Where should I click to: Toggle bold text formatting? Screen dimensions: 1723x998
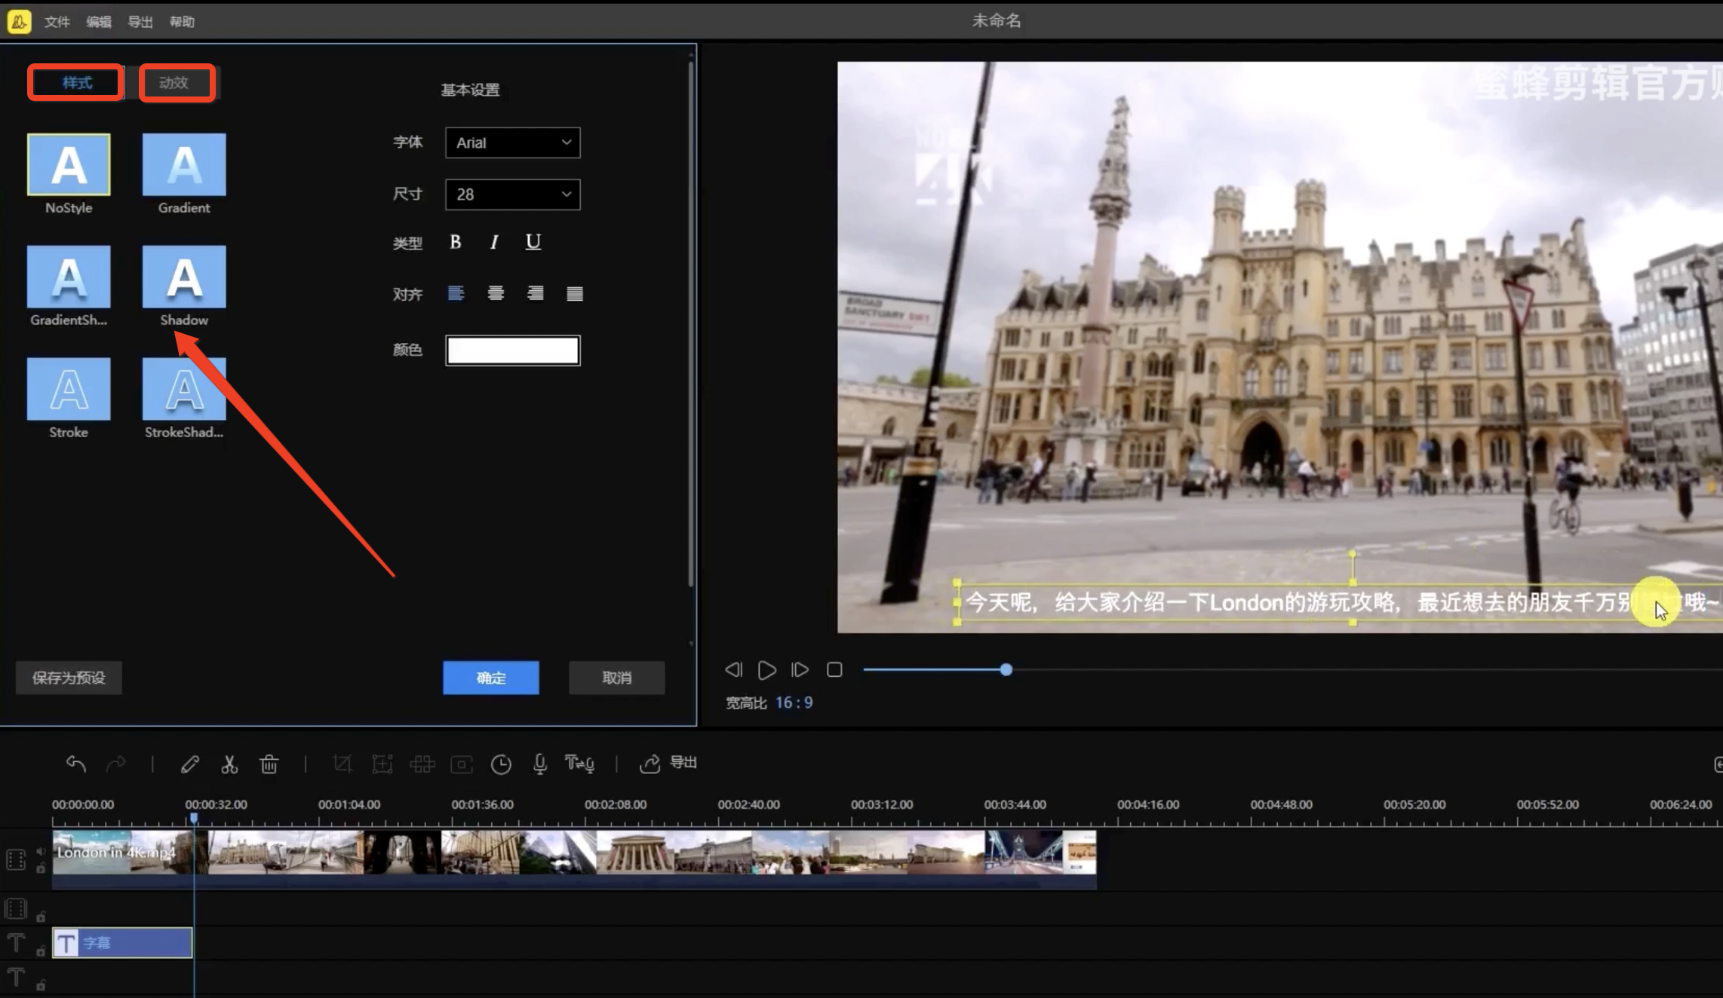tap(456, 242)
